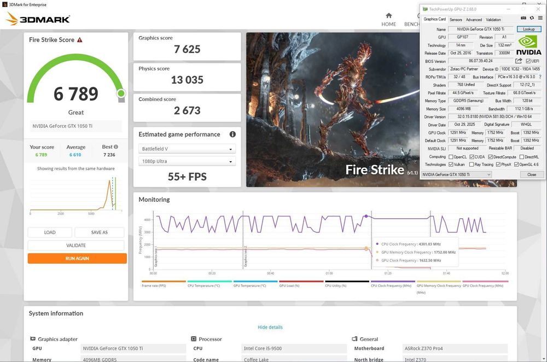Switch to the Sensors tab in GPU-Z
The height and width of the screenshot is (362, 547).
coord(456,20)
